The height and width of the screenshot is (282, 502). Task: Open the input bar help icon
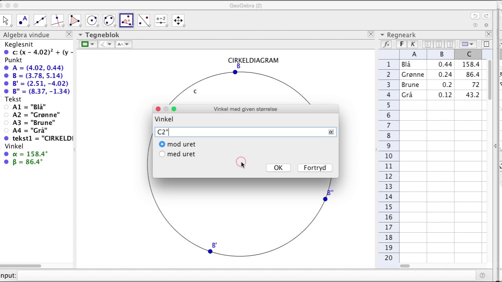click(x=482, y=275)
